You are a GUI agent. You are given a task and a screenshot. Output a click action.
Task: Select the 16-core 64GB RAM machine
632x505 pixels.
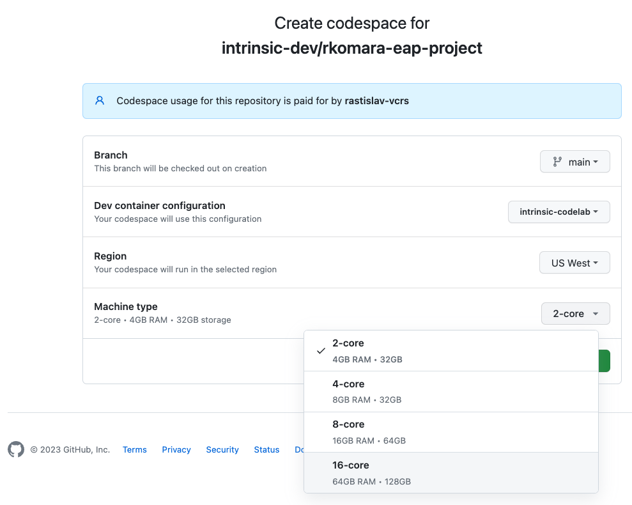(451, 472)
